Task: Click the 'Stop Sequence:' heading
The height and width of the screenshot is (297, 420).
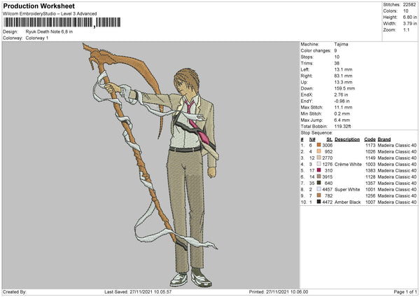Action: pyautogui.click(x=316, y=132)
